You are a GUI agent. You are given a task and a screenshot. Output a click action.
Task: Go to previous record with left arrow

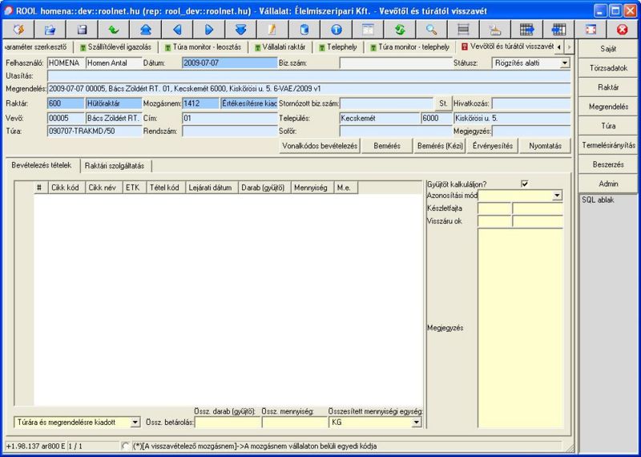click(x=177, y=30)
